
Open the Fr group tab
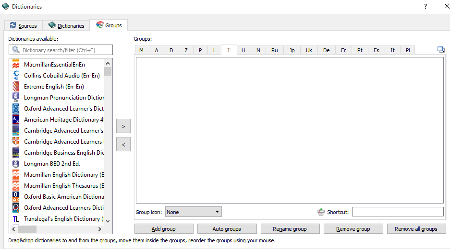pyautogui.click(x=343, y=50)
